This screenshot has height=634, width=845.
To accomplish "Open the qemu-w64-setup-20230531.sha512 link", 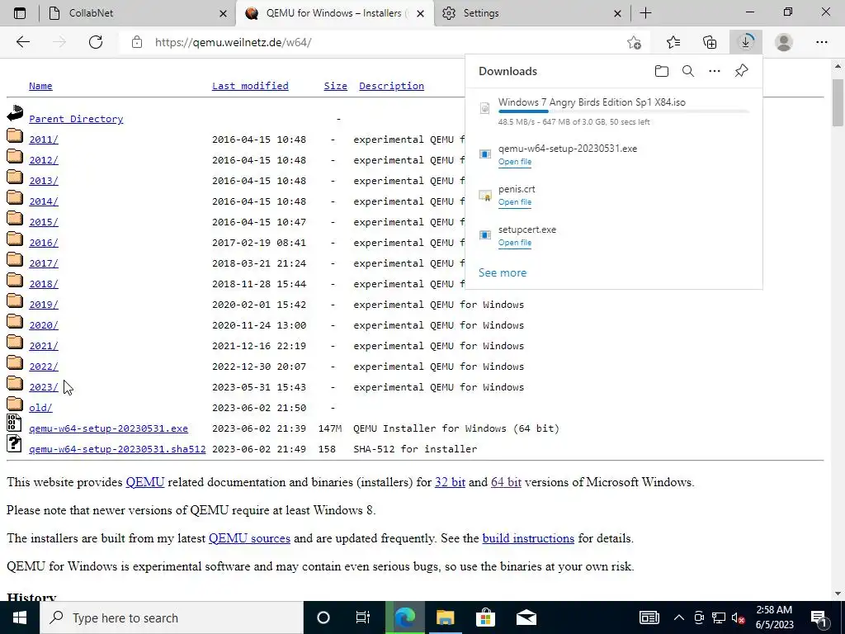I will click(x=117, y=449).
